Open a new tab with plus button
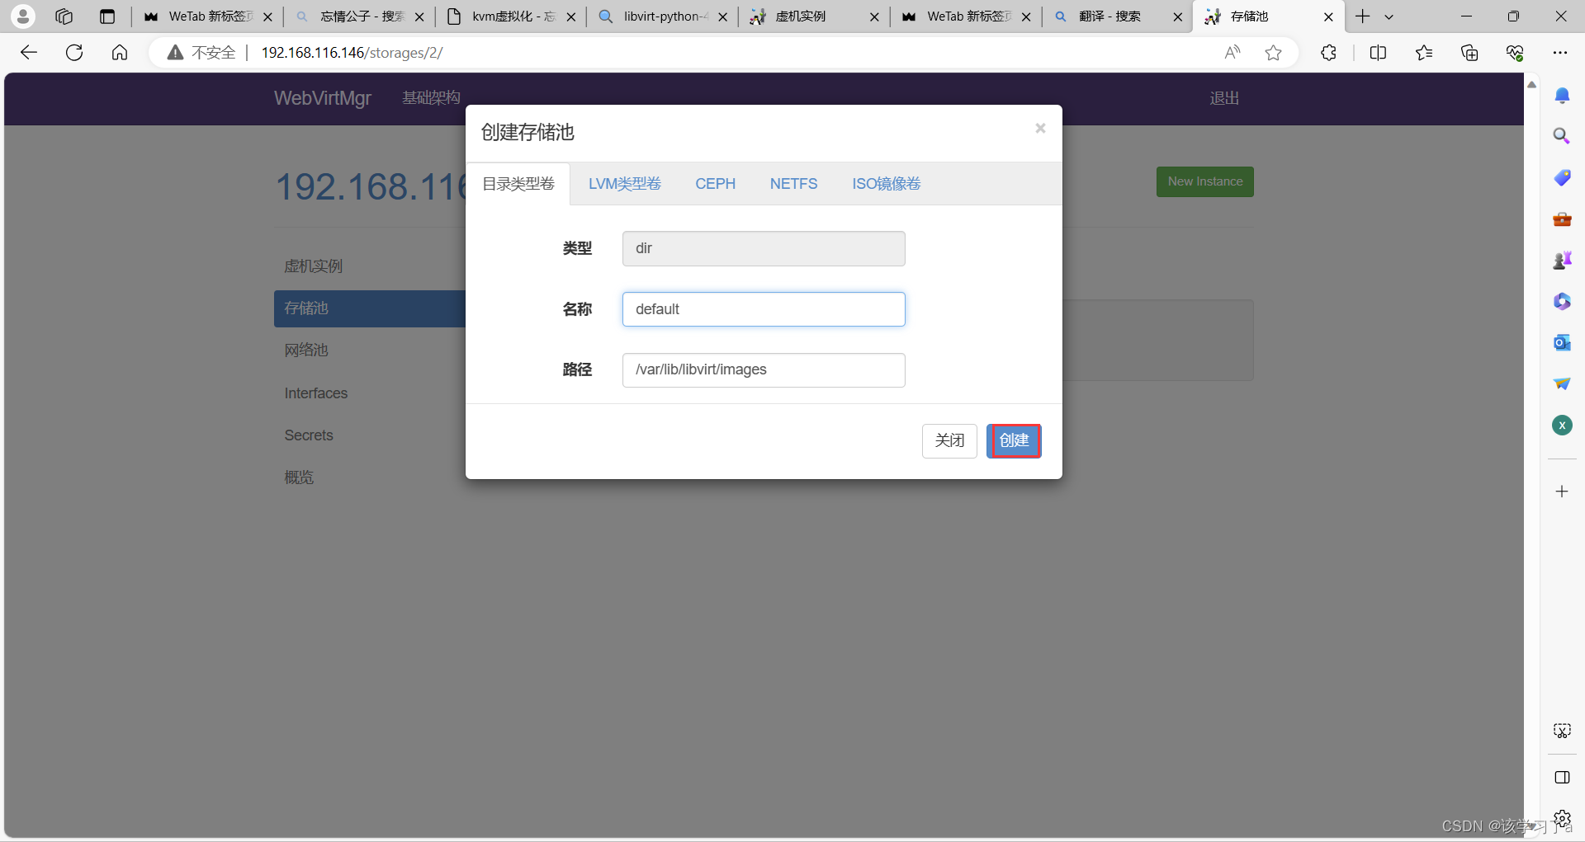This screenshot has width=1585, height=842. [x=1362, y=16]
